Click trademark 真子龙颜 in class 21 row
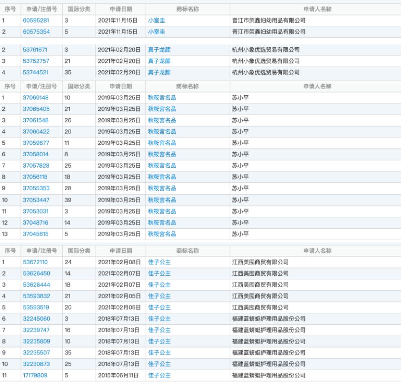Screen dimensions: 401x385 click(x=159, y=61)
